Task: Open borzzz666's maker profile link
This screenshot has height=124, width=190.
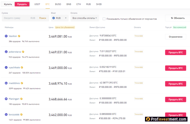Action: pos(14,114)
